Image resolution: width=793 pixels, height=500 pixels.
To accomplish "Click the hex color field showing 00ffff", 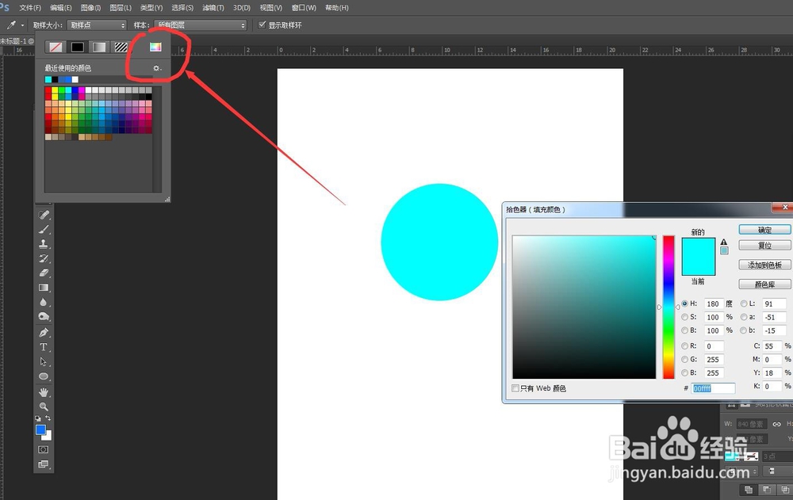I will pyautogui.click(x=713, y=388).
